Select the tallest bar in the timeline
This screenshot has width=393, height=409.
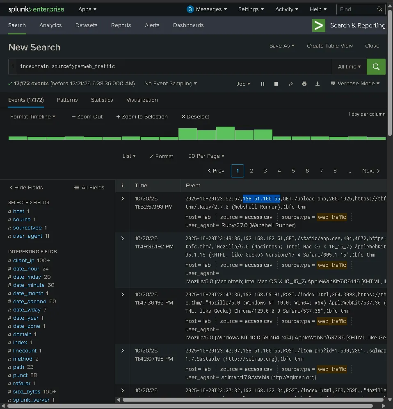225,133
